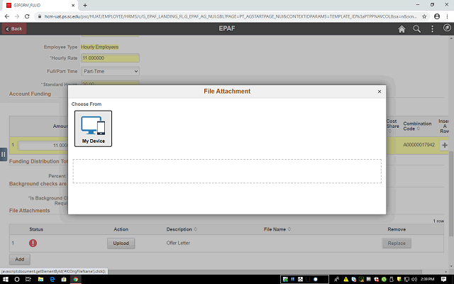
Task: Reload the page in Chrome
Action: click(27, 16)
